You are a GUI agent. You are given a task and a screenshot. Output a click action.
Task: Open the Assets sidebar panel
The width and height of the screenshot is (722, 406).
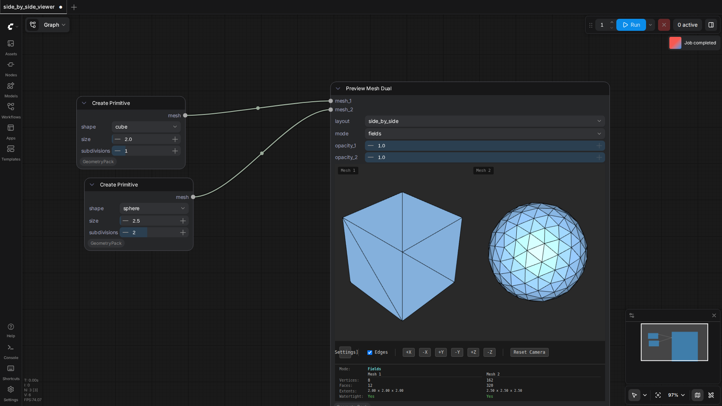pyautogui.click(x=11, y=48)
